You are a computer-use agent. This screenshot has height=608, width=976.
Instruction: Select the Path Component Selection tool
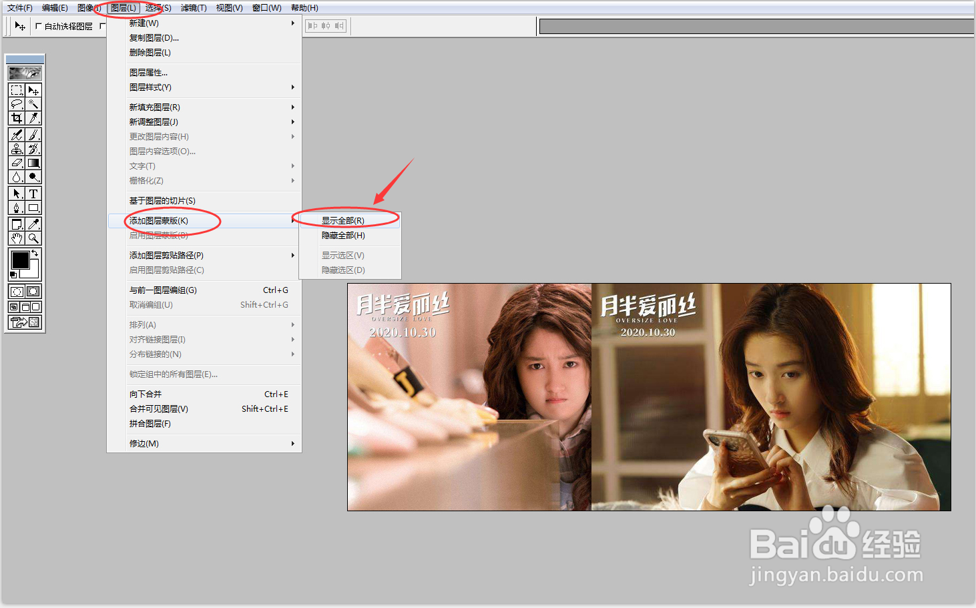click(17, 194)
